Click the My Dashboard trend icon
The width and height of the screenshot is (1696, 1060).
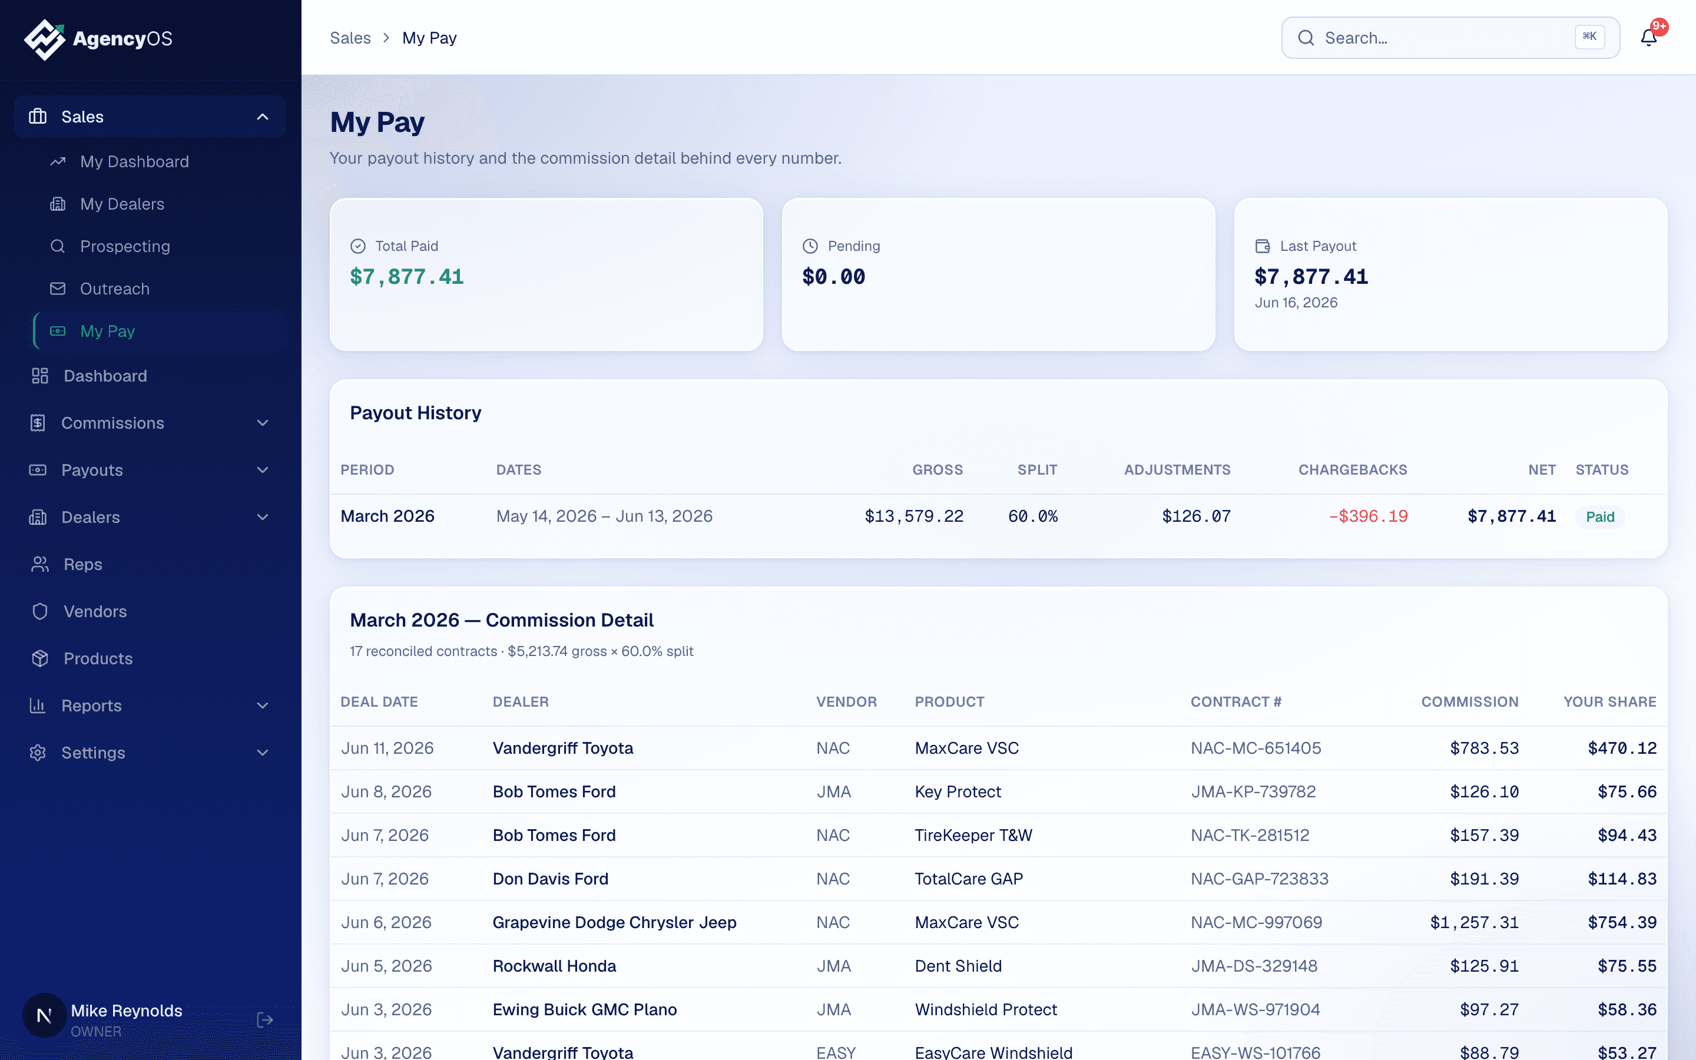coord(58,162)
